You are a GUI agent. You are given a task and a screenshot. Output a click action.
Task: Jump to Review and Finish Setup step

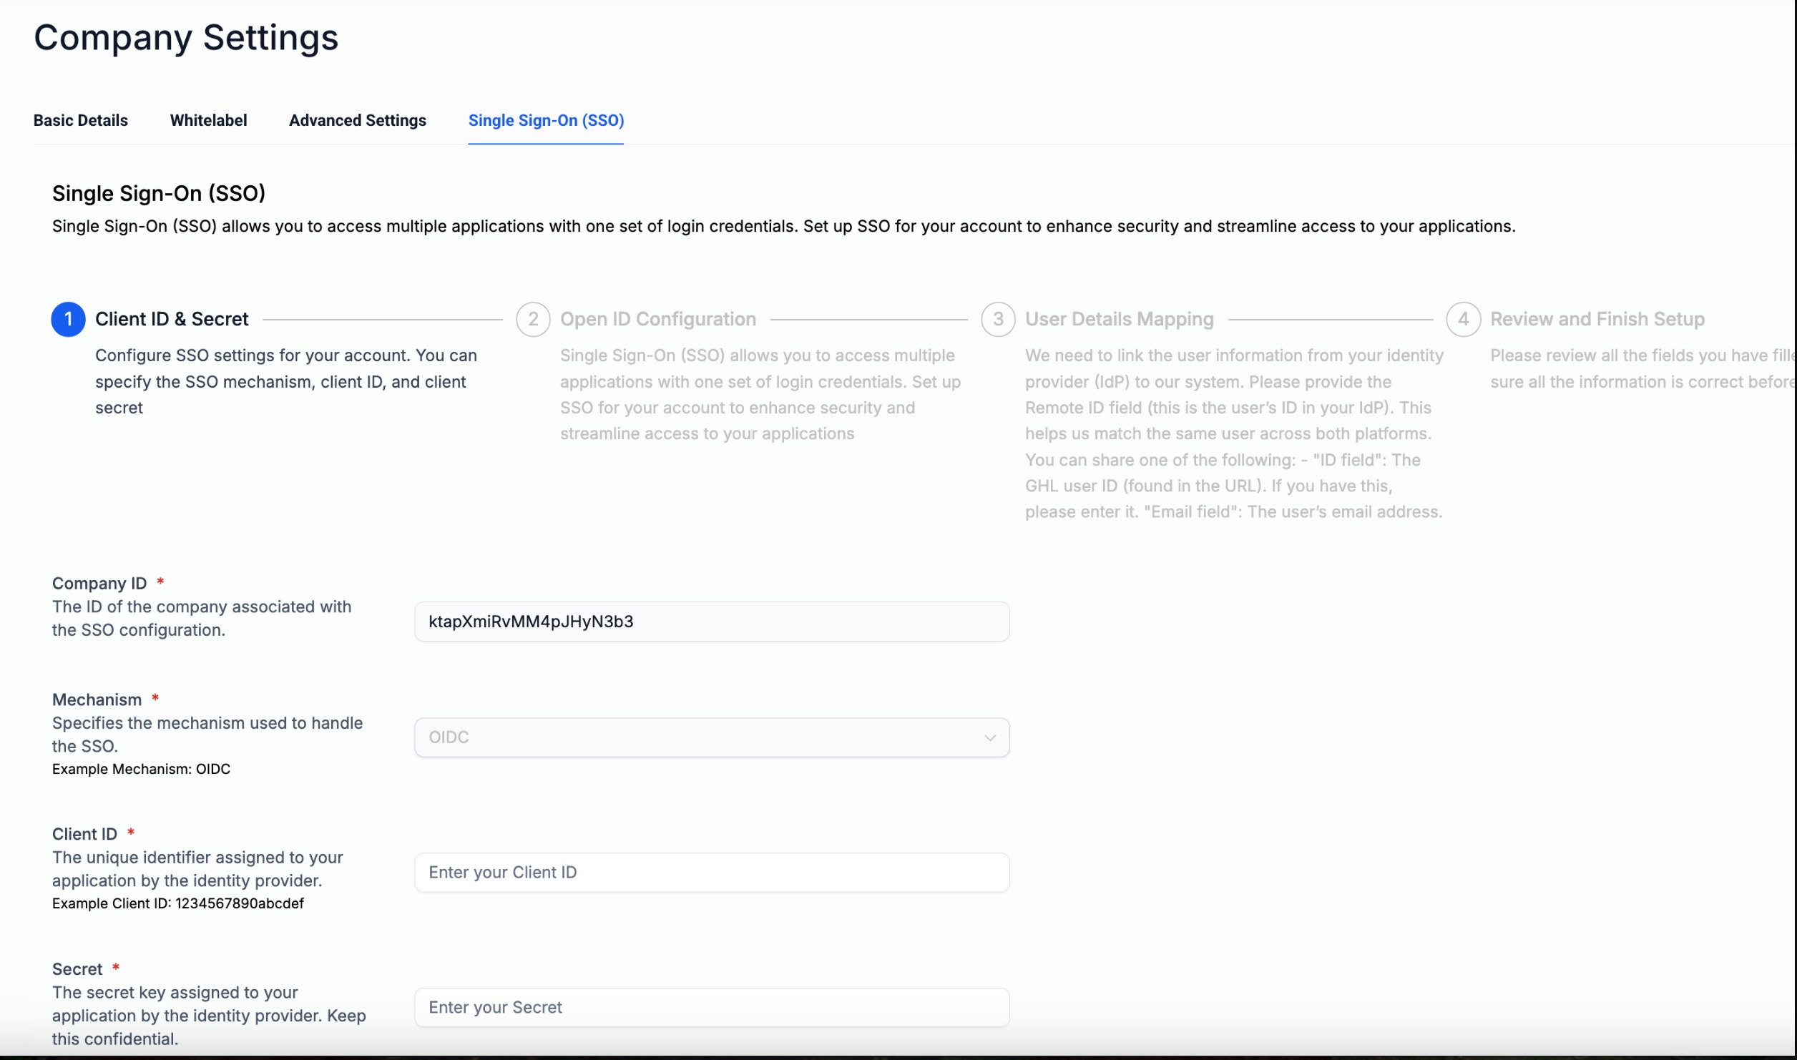click(1597, 319)
